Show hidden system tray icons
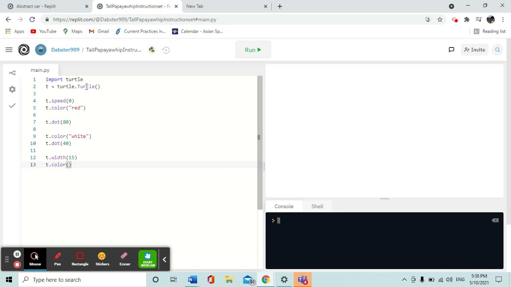The width and height of the screenshot is (511, 287). pos(404,279)
